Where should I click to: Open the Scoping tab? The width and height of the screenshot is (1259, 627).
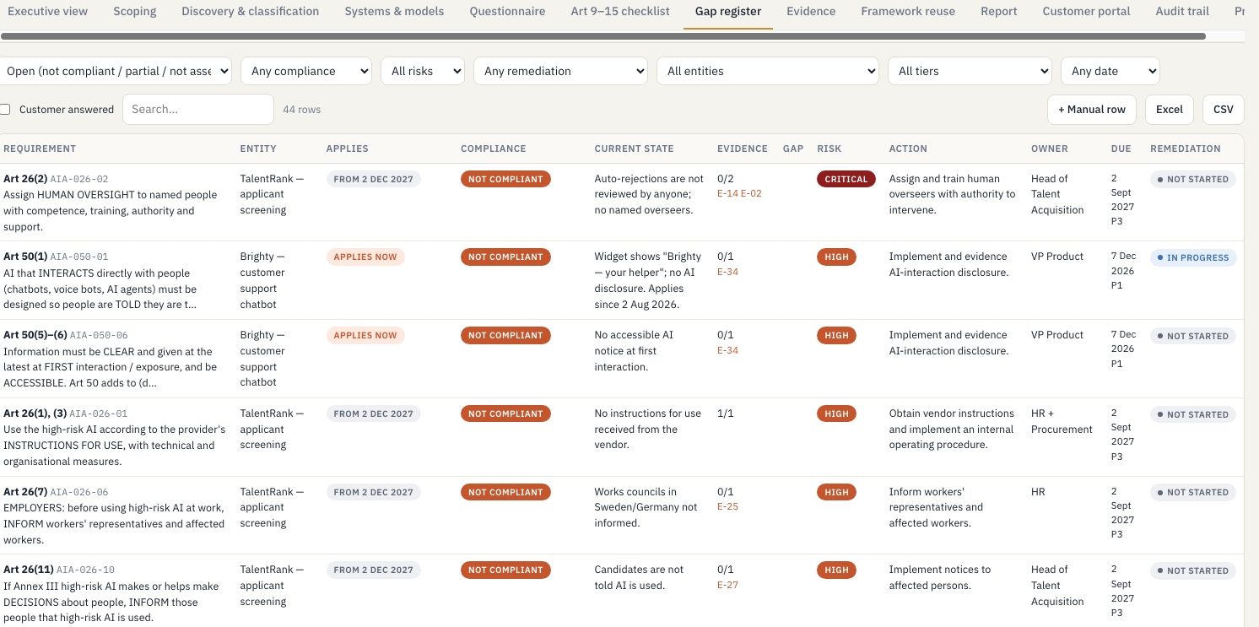pos(134,12)
